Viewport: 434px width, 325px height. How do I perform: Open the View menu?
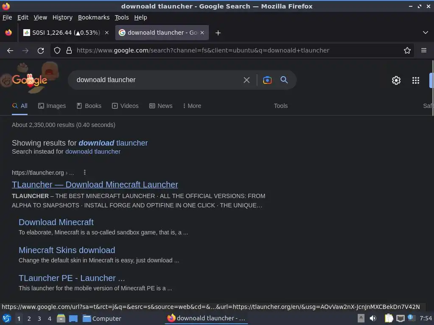[40, 17]
